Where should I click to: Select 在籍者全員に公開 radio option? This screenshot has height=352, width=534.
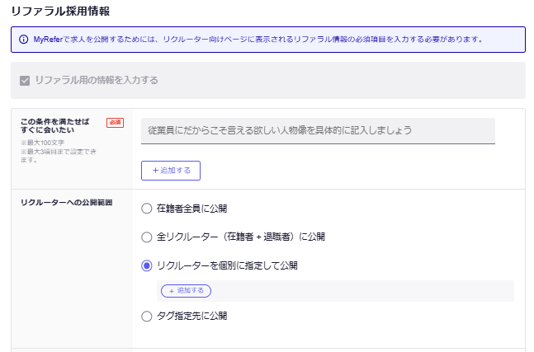[x=147, y=209]
